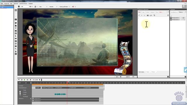
Task: Click the magnifier zoom tool icon
Action: point(16,49)
